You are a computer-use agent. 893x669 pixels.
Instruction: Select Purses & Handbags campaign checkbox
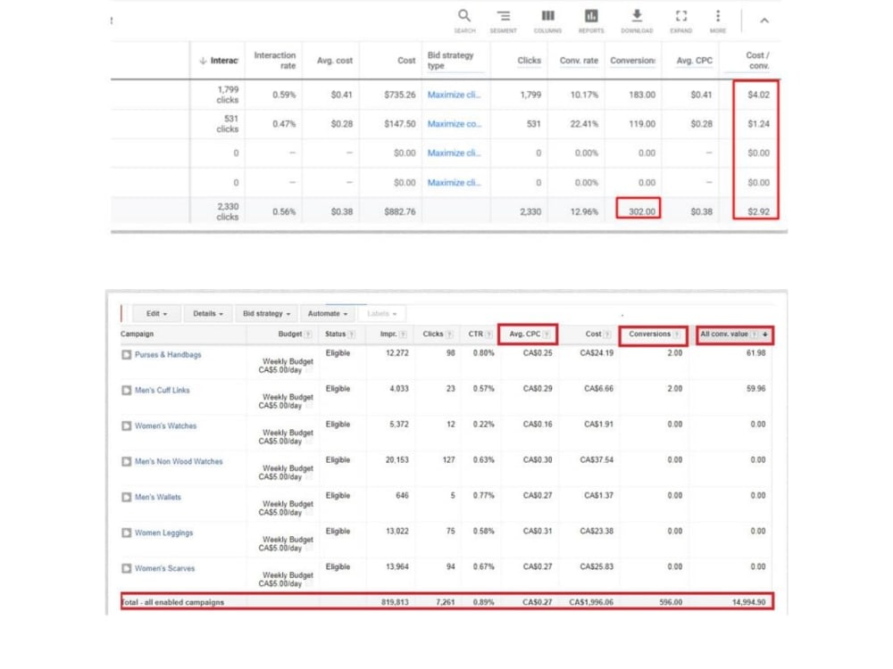click(x=127, y=355)
